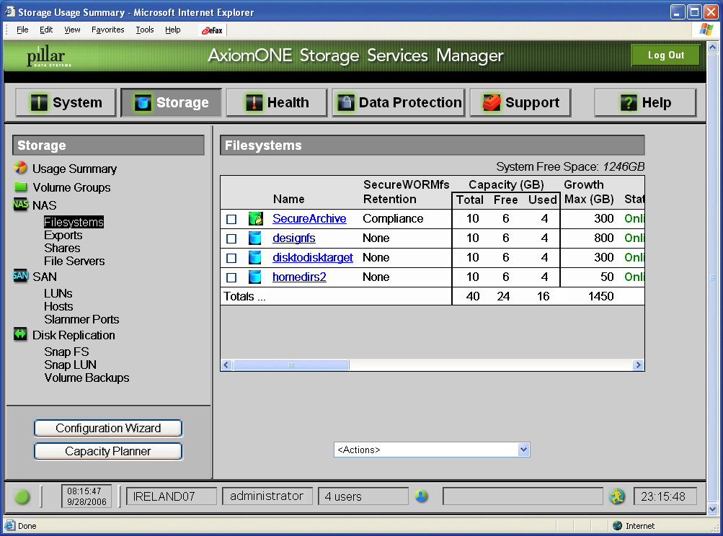Click the page scroll down arrow
This screenshot has width=723, height=536.
712,509
